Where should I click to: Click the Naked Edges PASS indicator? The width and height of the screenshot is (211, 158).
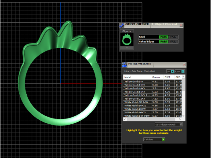point(164,42)
